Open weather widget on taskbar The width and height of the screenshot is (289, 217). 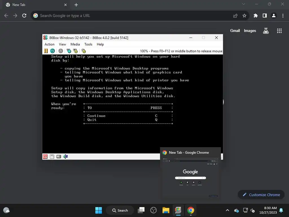click(x=6, y=210)
